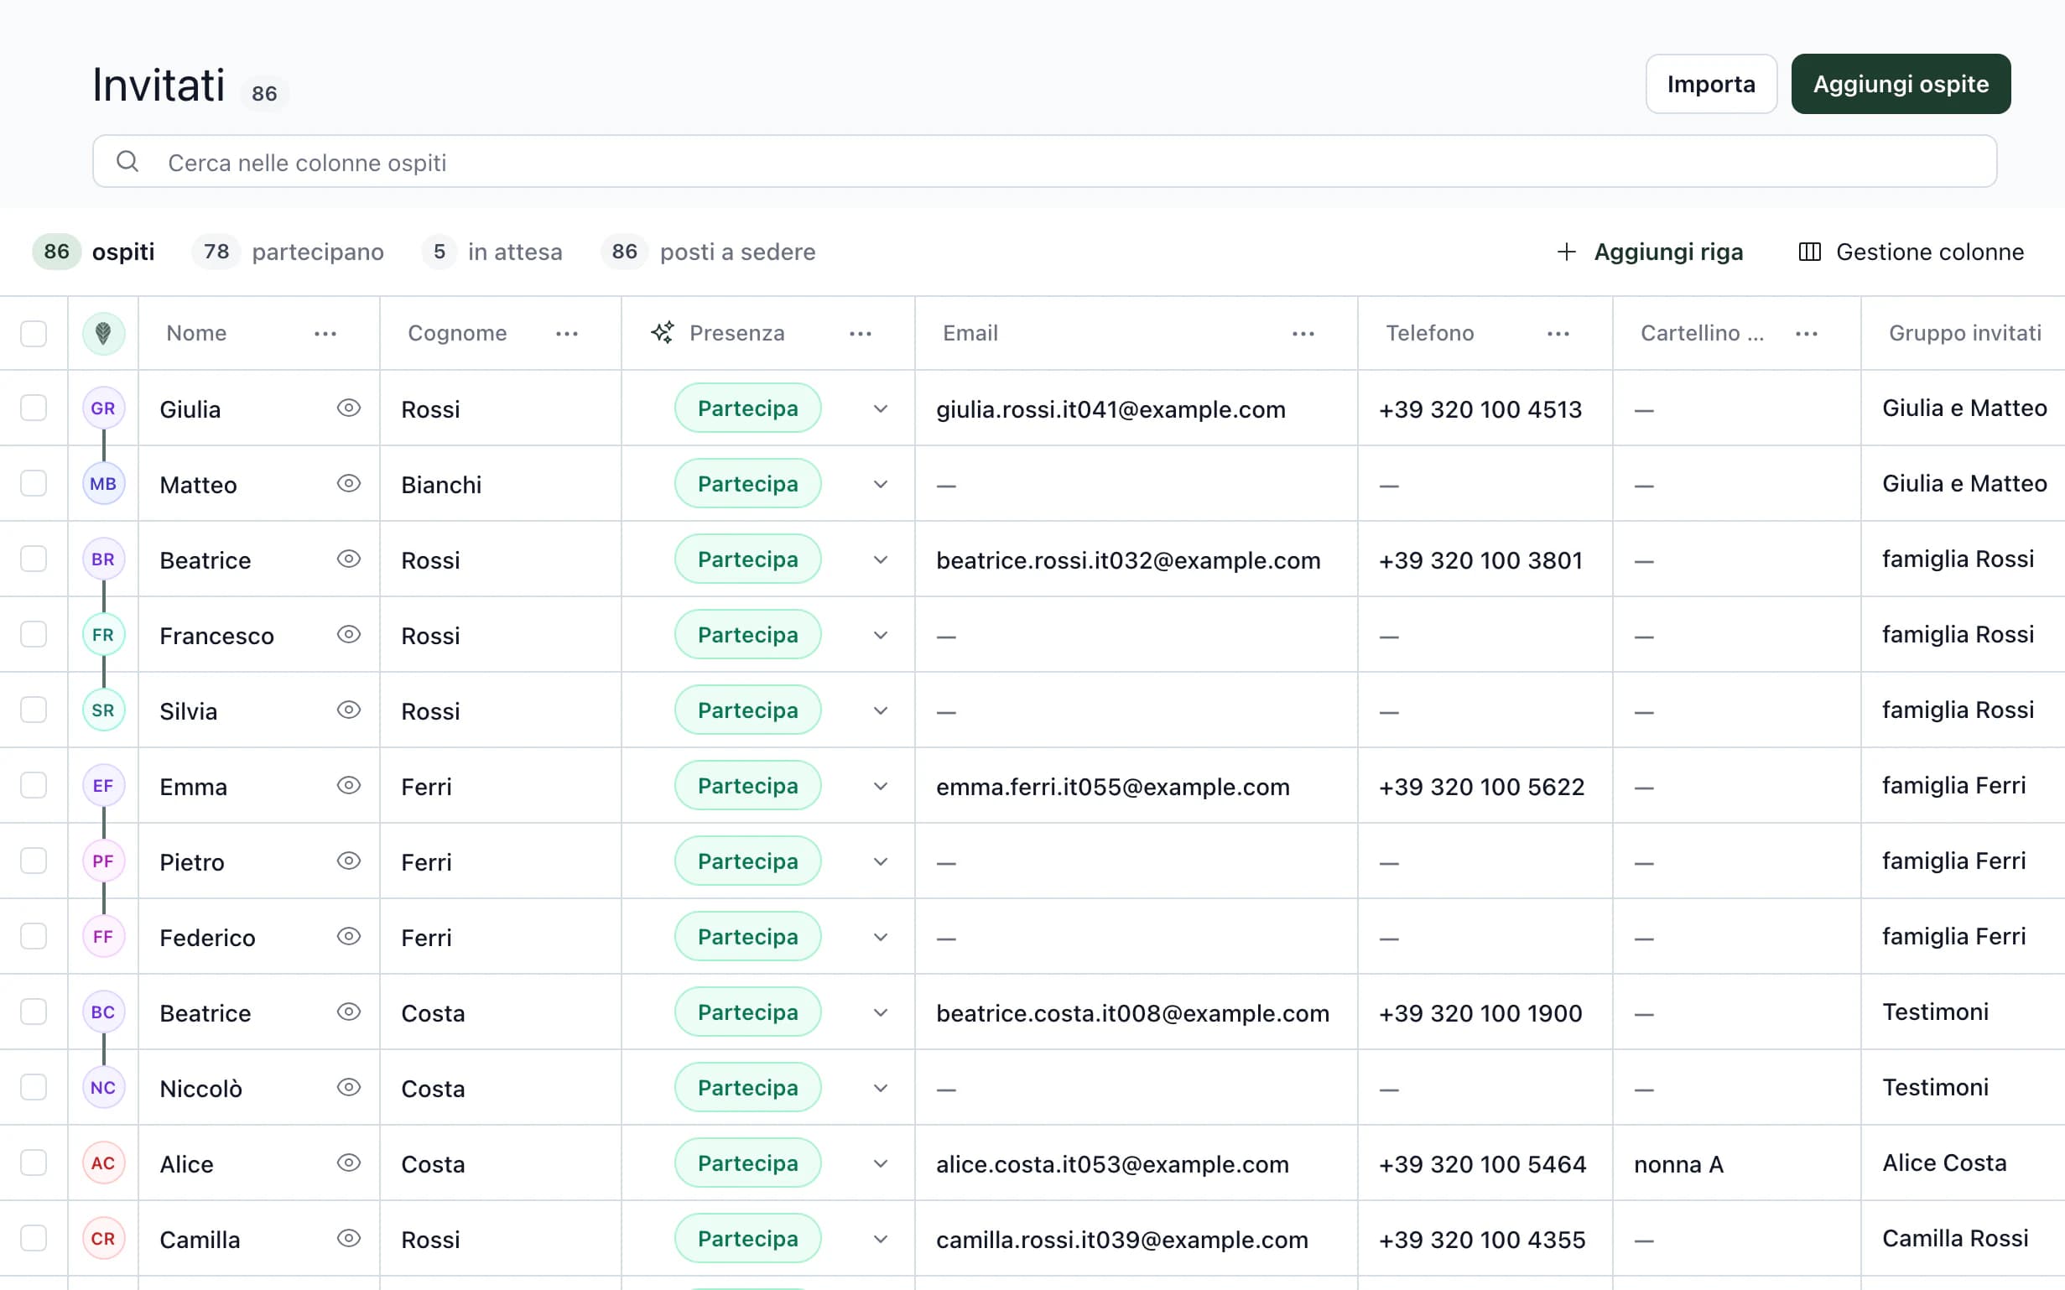Click GR avatar for Giulia Rossi
2065x1290 pixels.
[103, 408]
